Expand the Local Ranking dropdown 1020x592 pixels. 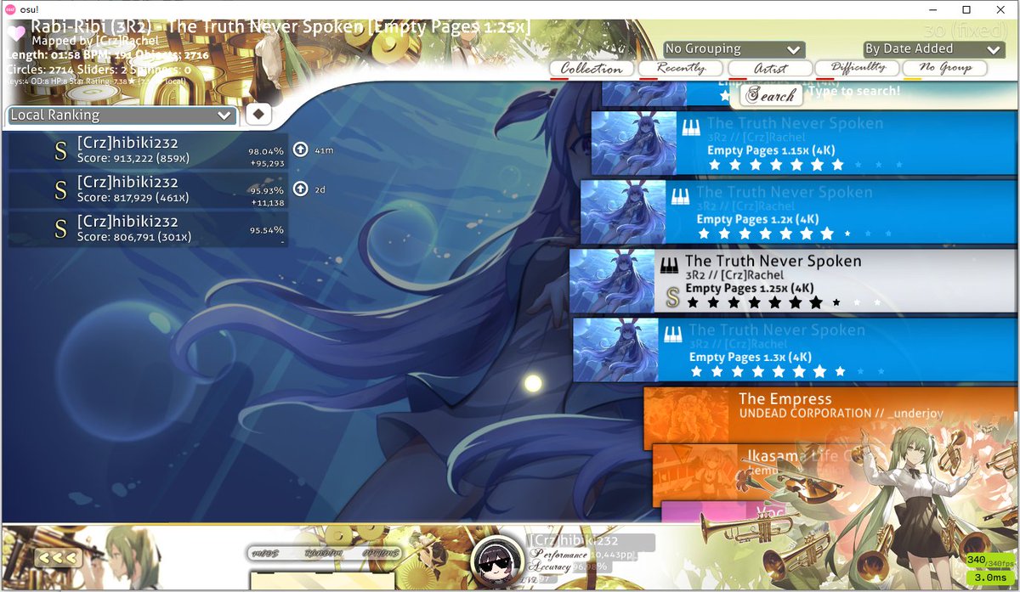[x=122, y=115]
